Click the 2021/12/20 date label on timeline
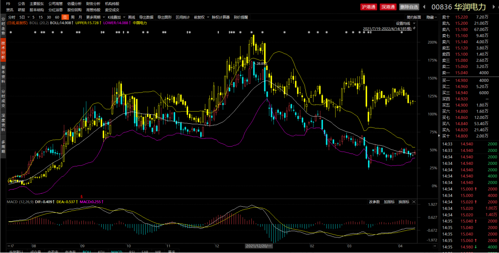The width and height of the screenshot is (499, 253). pyautogui.click(x=259, y=246)
